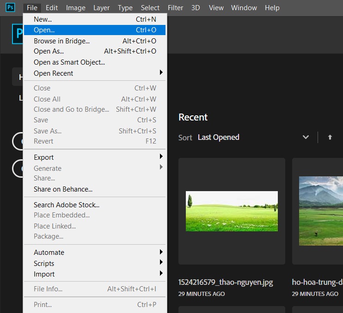Open the Image menu
The width and height of the screenshot is (343, 313).
[76, 8]
